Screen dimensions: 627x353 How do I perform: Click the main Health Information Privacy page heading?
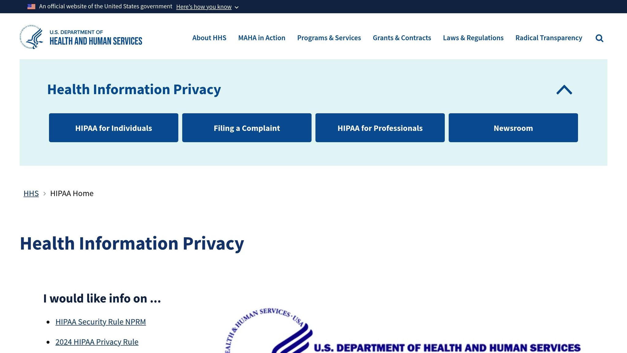point(132,244)
